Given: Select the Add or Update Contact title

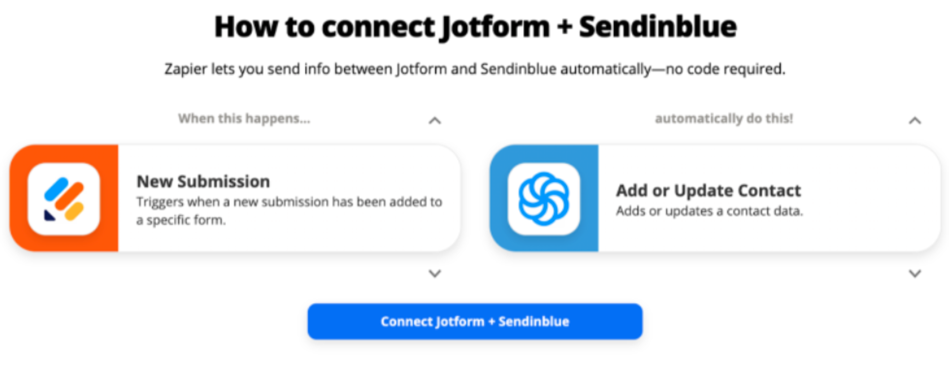Looking at the screenshot, I should click(708, 190).
